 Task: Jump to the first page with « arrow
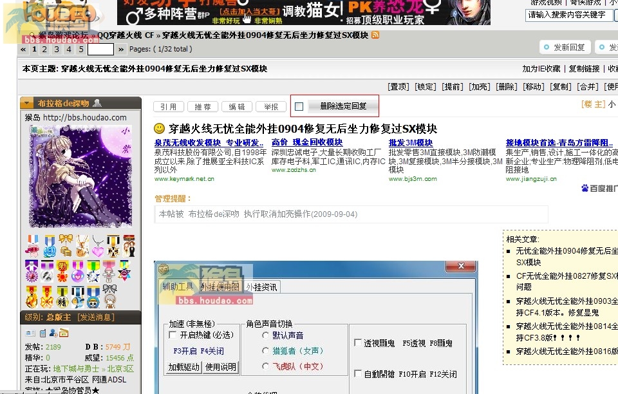(x=23, y=49)
